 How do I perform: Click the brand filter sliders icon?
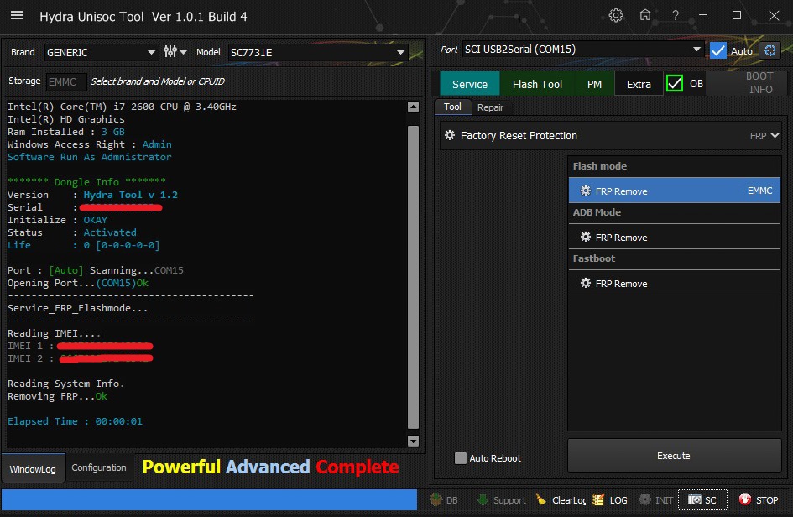[170, 51]
